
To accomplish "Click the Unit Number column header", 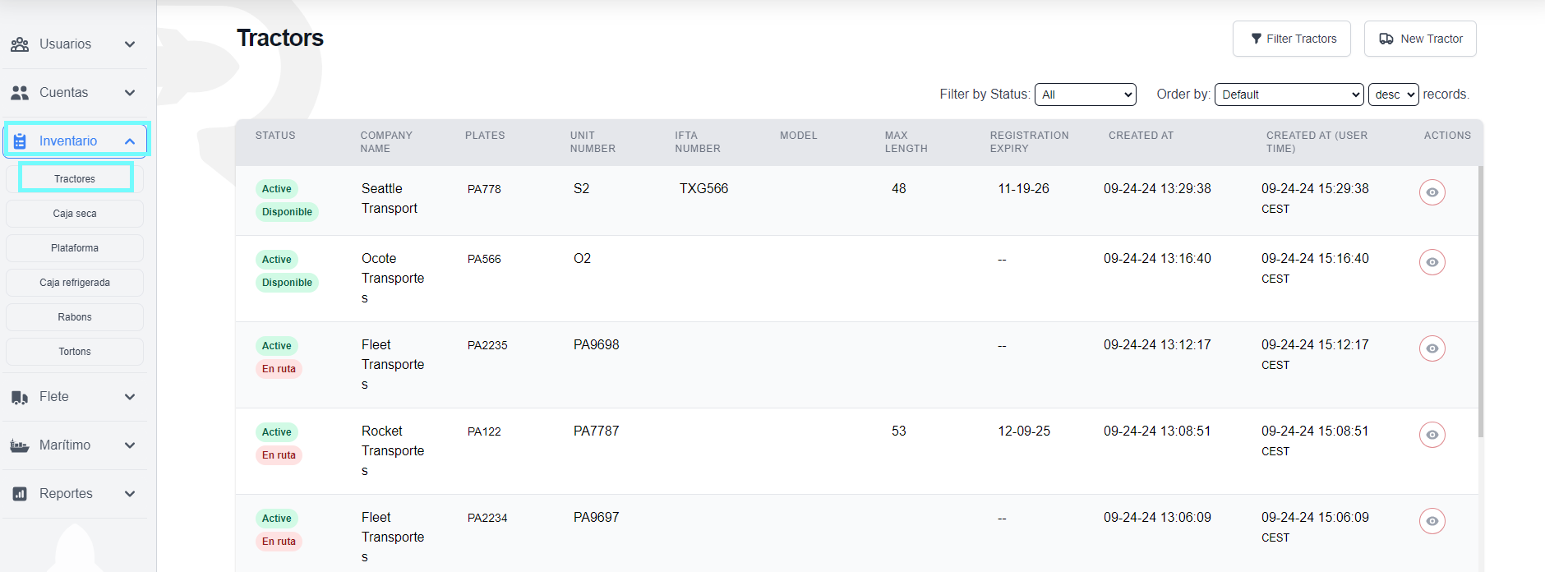I will click(x=593, y=142).
